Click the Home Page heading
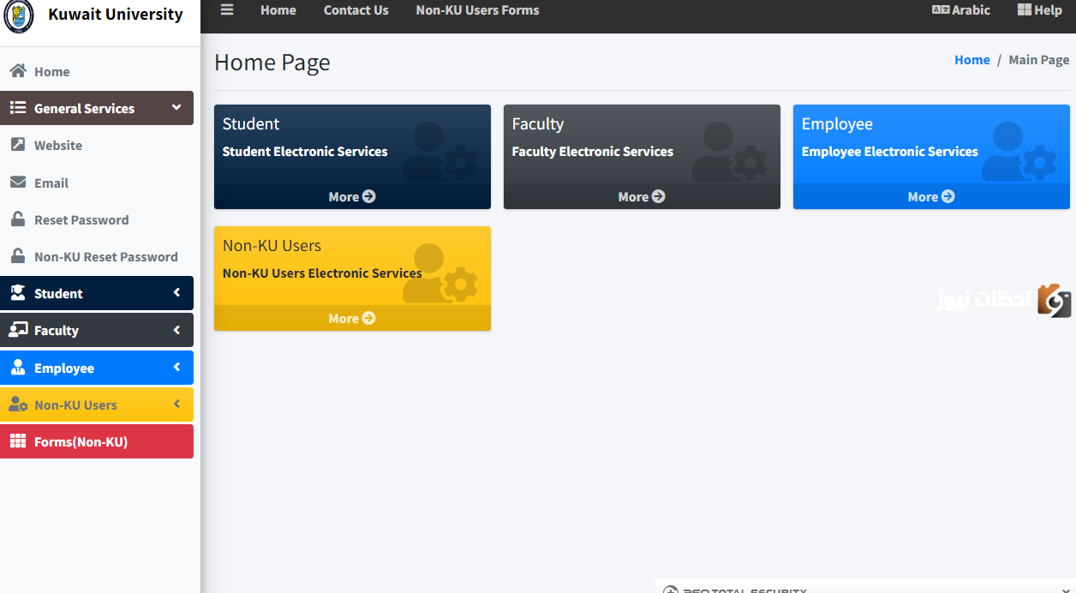 tap(272, 63)
